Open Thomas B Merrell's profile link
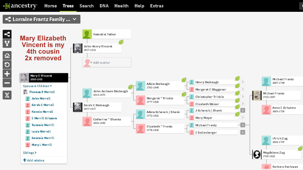The image size is (303, 170). click(42, 92)
